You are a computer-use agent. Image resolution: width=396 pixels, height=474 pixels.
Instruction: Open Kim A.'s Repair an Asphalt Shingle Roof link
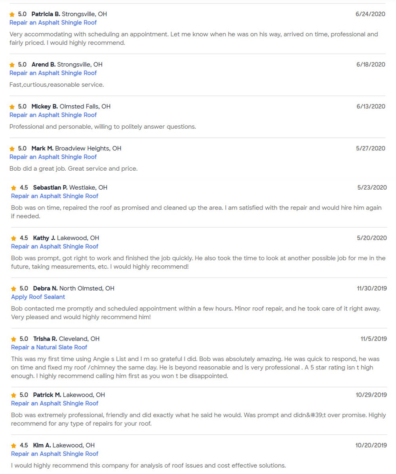click(54, 454)
